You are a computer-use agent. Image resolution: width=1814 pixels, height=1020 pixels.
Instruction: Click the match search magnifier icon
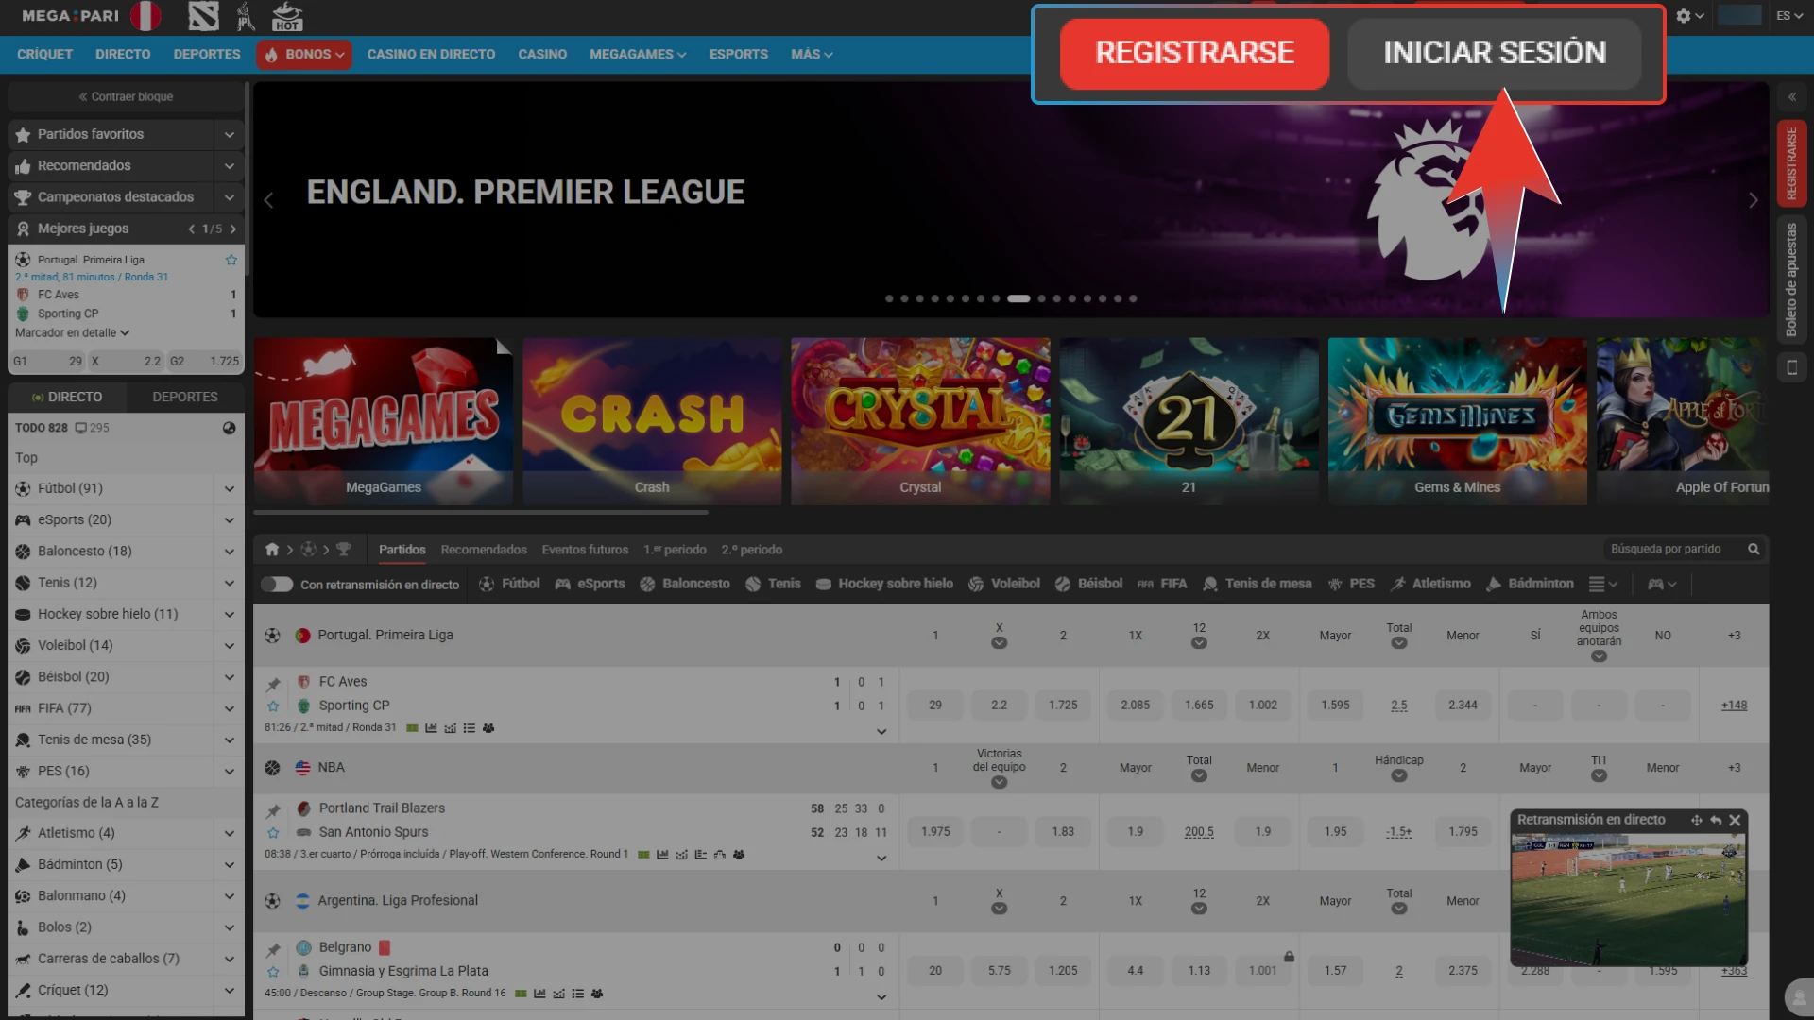click(1754, 550)
